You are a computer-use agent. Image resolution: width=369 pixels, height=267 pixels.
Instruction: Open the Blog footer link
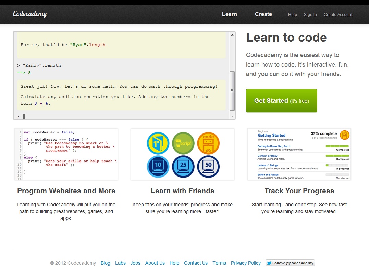pyautogui.click(x=106, y=263)
